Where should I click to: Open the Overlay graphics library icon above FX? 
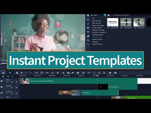tap(88, 36)
